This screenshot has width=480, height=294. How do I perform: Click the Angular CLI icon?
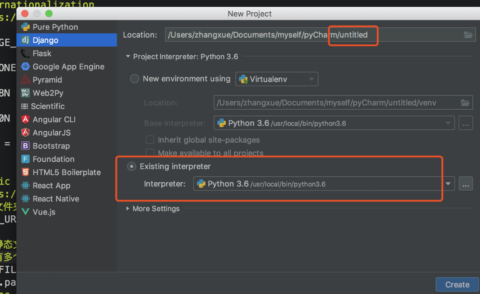click(x=25, y=119)
